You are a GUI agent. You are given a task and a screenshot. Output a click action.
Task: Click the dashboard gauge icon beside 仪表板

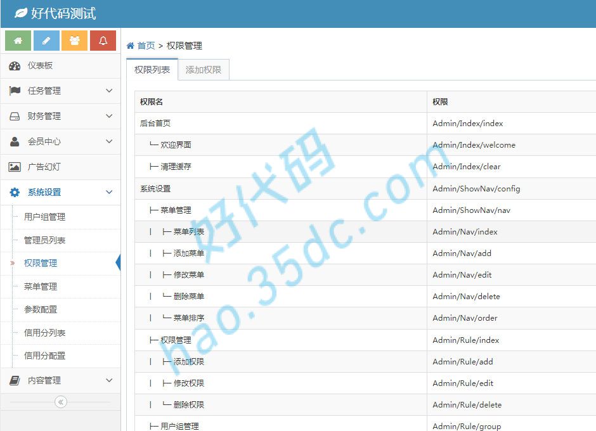tap(15, 66)
